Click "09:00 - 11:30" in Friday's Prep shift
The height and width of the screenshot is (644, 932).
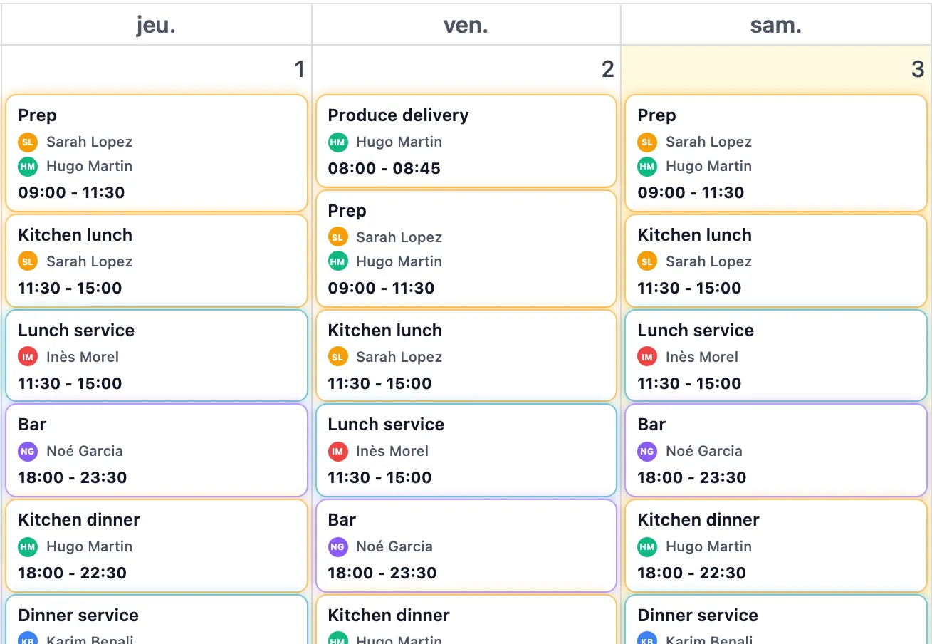(x=381, y=289)
